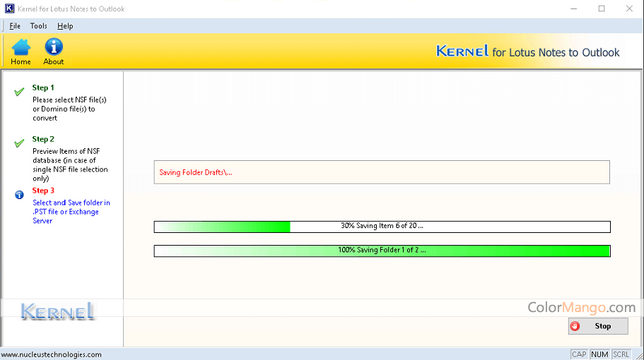This screenshot has height=360, width=644.
Task: Click the SCRL status bar indicator
Action: tap(621, 354)
